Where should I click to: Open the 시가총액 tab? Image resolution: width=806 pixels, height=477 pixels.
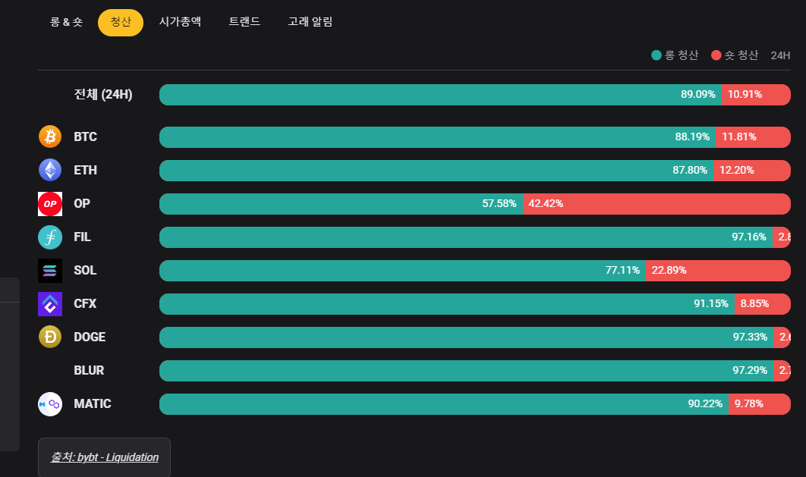[x=180, y=23]
